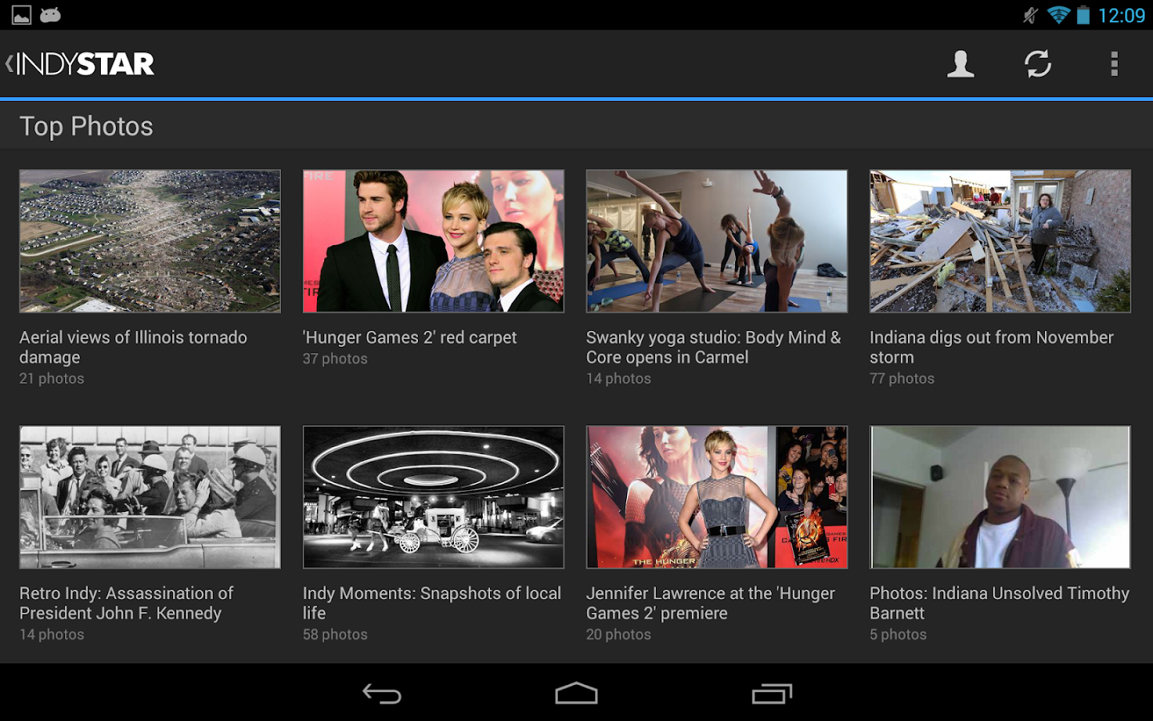Tap the Android debug notification icon
The width and height of the screenshot is (1153, 721).
tap(50, 14)
